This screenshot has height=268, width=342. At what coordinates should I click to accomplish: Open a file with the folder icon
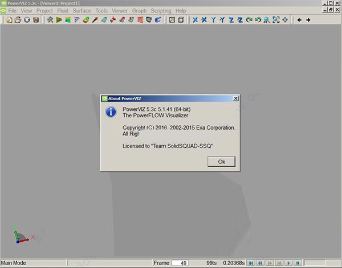point(18,20)
